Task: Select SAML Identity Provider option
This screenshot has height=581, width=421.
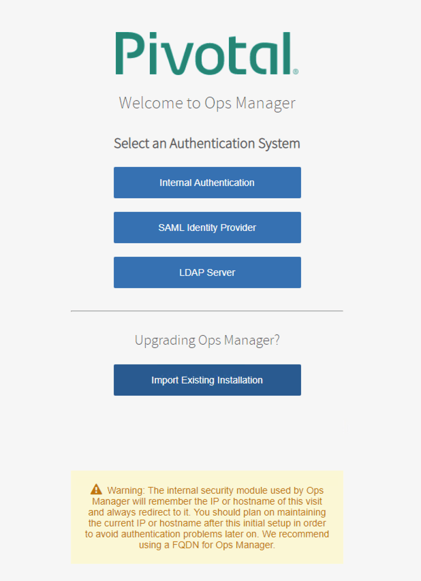Action: (207, 227)
